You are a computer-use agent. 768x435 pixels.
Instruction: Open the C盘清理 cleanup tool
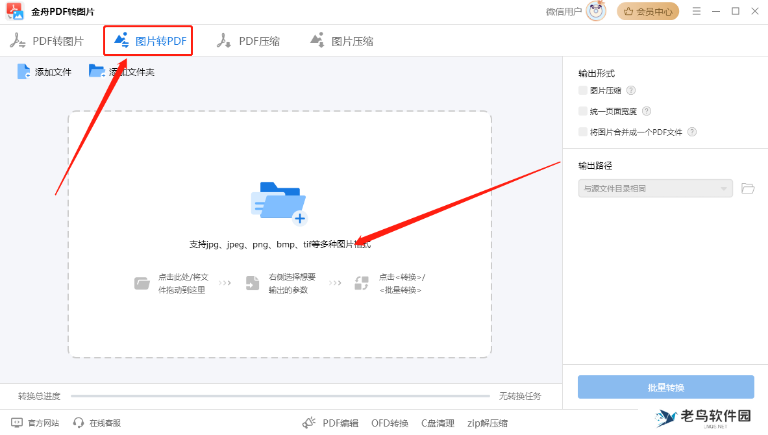438,423
